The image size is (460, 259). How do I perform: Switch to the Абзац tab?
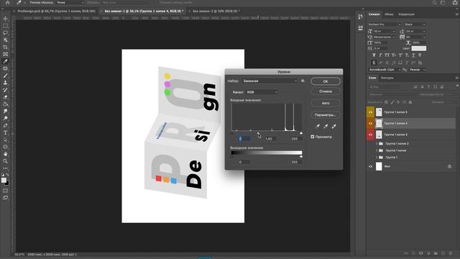[389, 14]
